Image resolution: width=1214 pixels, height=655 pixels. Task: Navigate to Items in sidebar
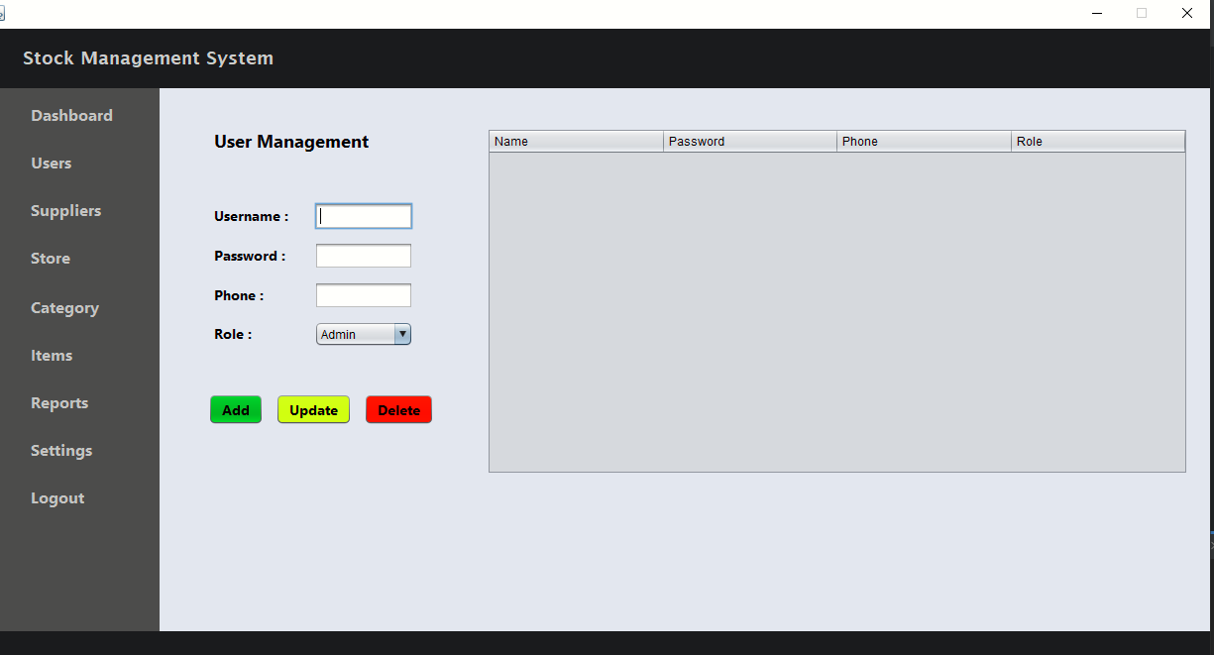(x=52, y=356)
